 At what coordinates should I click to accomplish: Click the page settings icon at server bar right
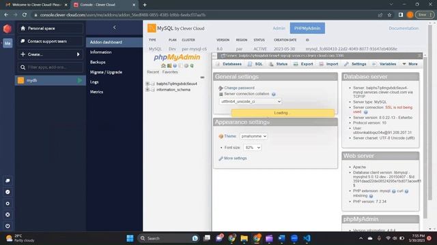click(x=419, y=56)
